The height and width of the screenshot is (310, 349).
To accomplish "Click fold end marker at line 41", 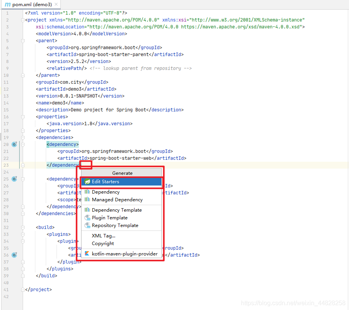I will 23,290.
